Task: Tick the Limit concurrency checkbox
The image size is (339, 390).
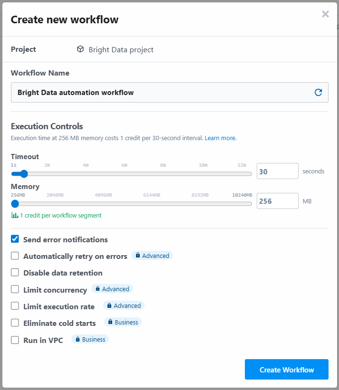Action: 15,289
